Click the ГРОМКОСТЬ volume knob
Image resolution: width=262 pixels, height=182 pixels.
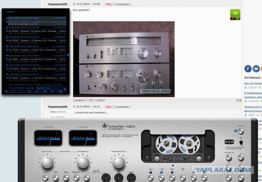coord(119,162)
